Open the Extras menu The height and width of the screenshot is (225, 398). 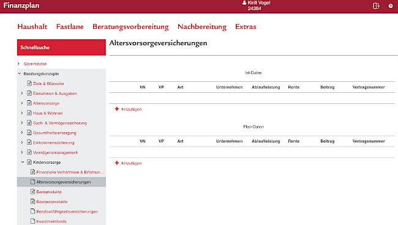[246, 27]
